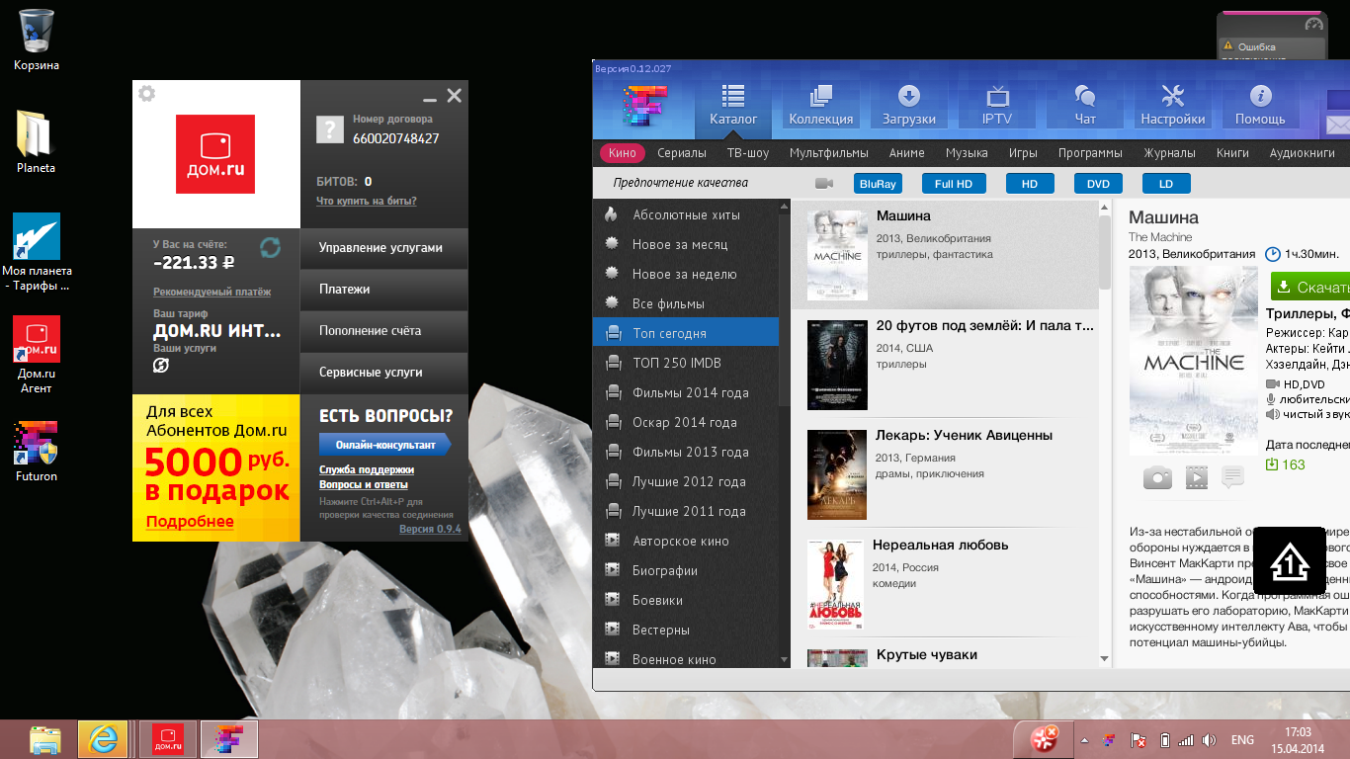1350x759 pixels.
Task: Select the Аниме category tab
Action: tap(906, 153)
